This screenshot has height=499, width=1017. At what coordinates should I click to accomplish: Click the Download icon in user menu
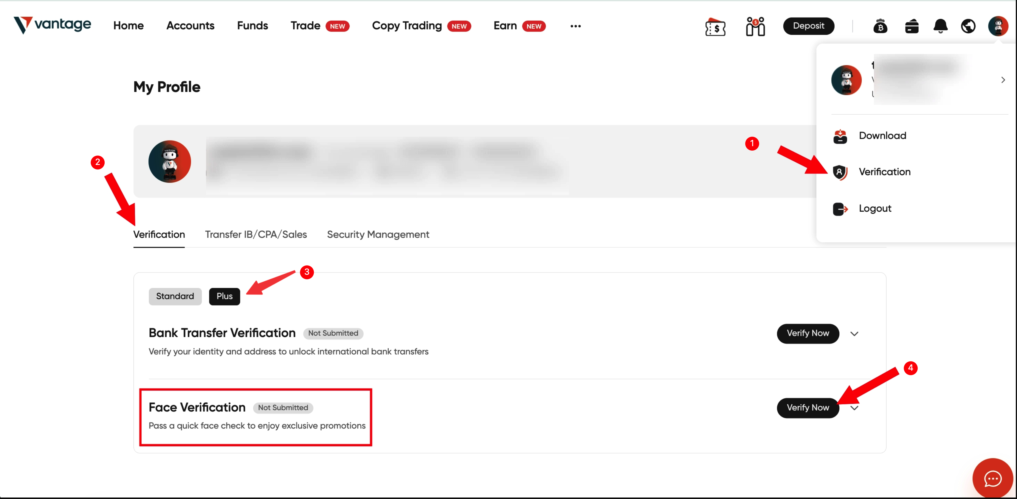[x=840, y=136]
